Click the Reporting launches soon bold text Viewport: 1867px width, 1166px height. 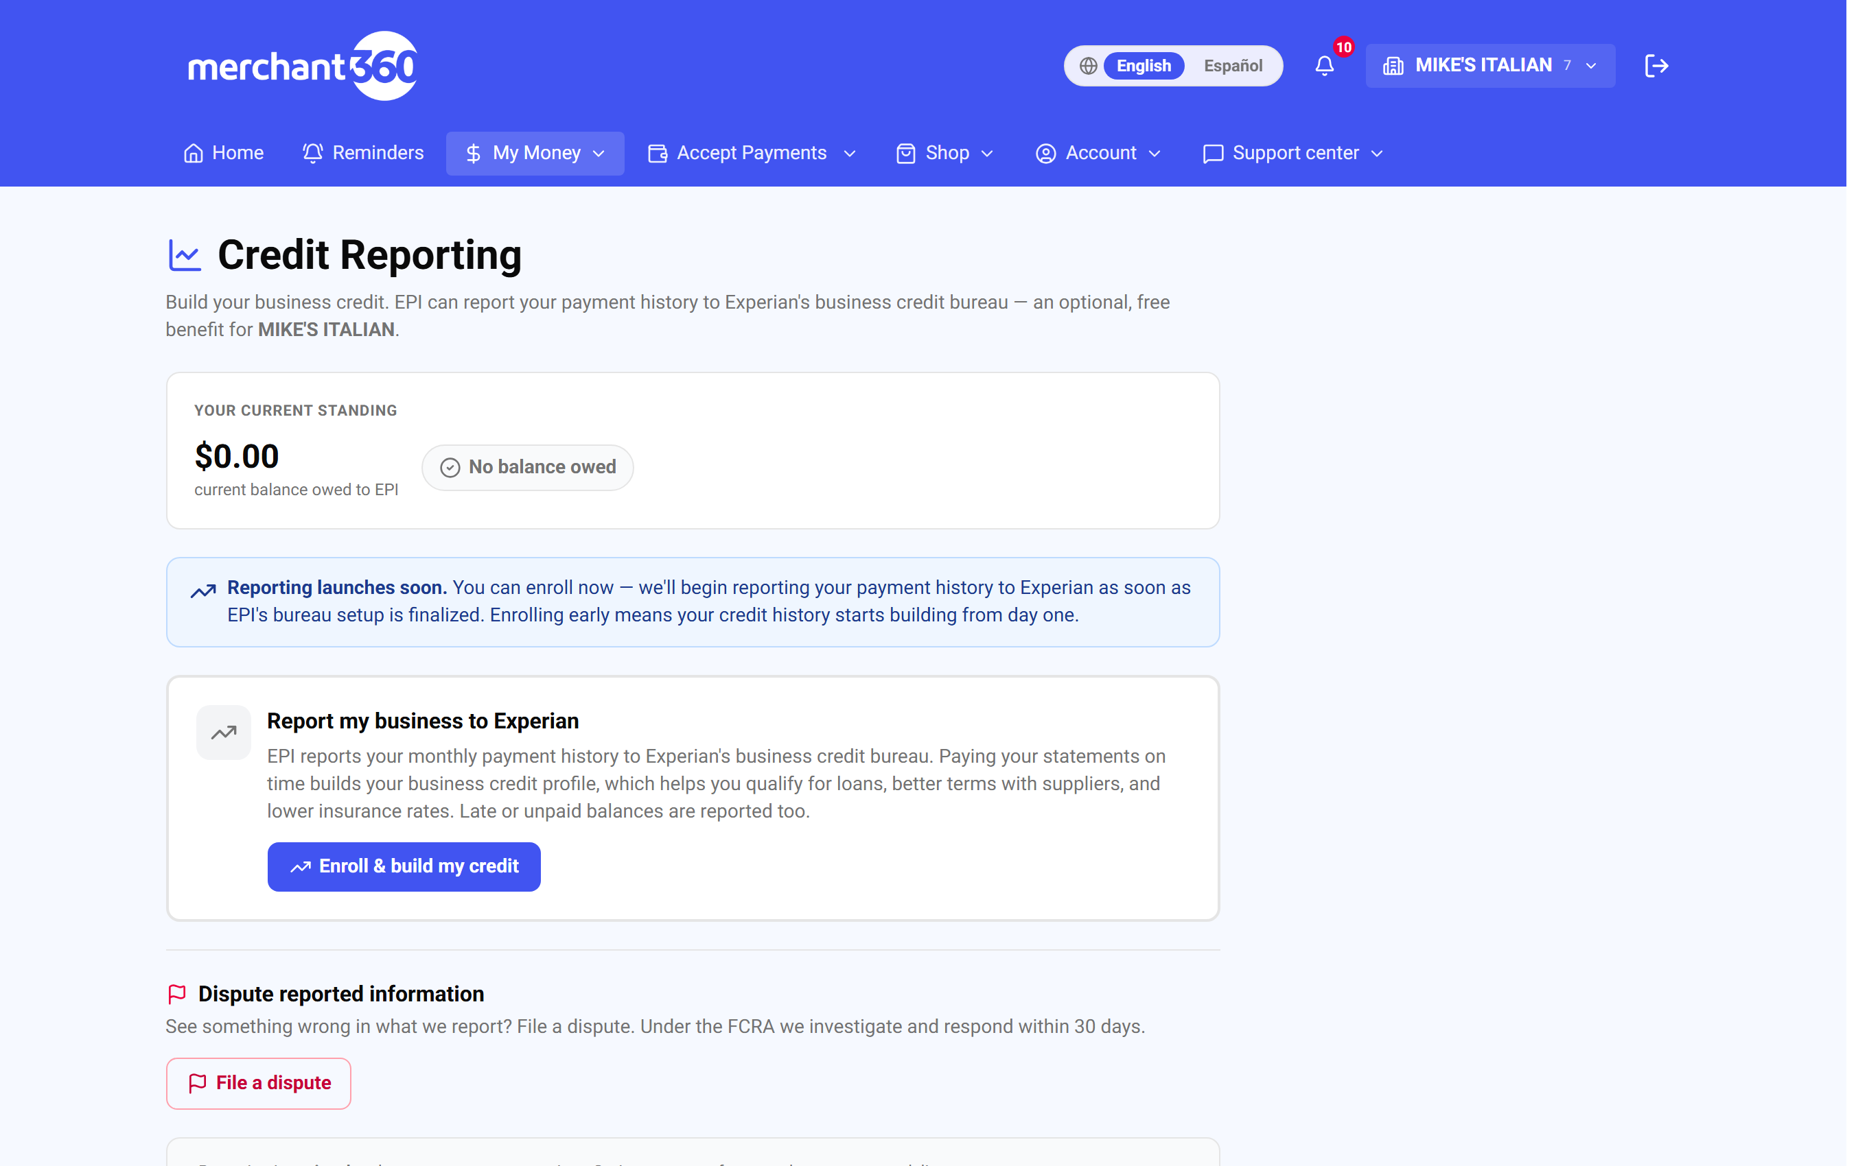point(337,588)
